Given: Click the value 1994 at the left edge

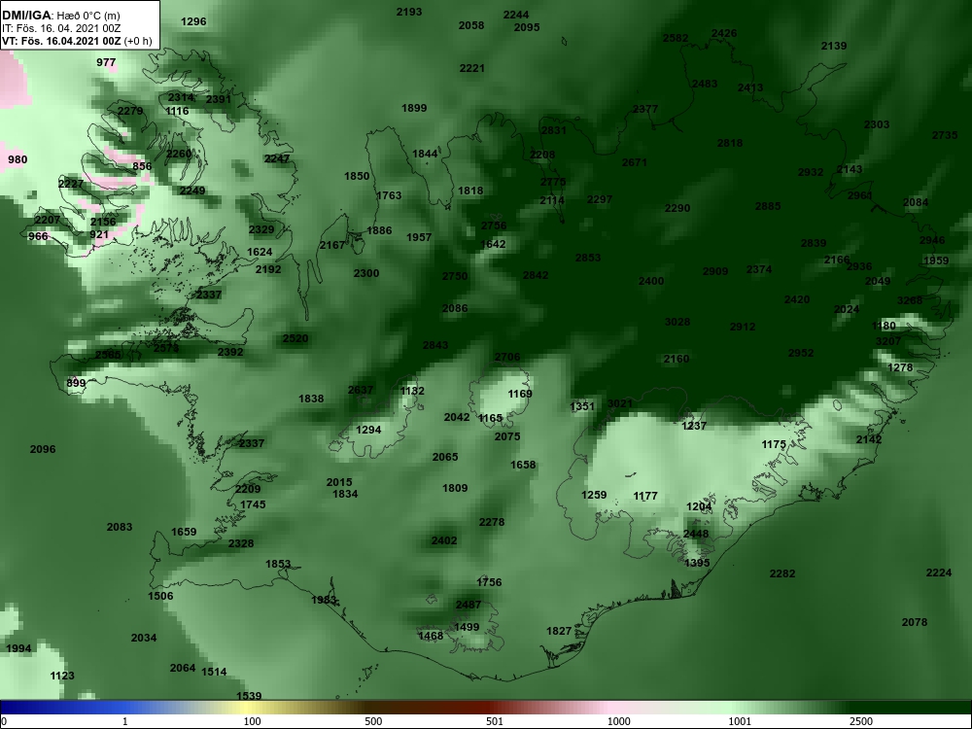Looking at the screenshot, I should [18, 649].
